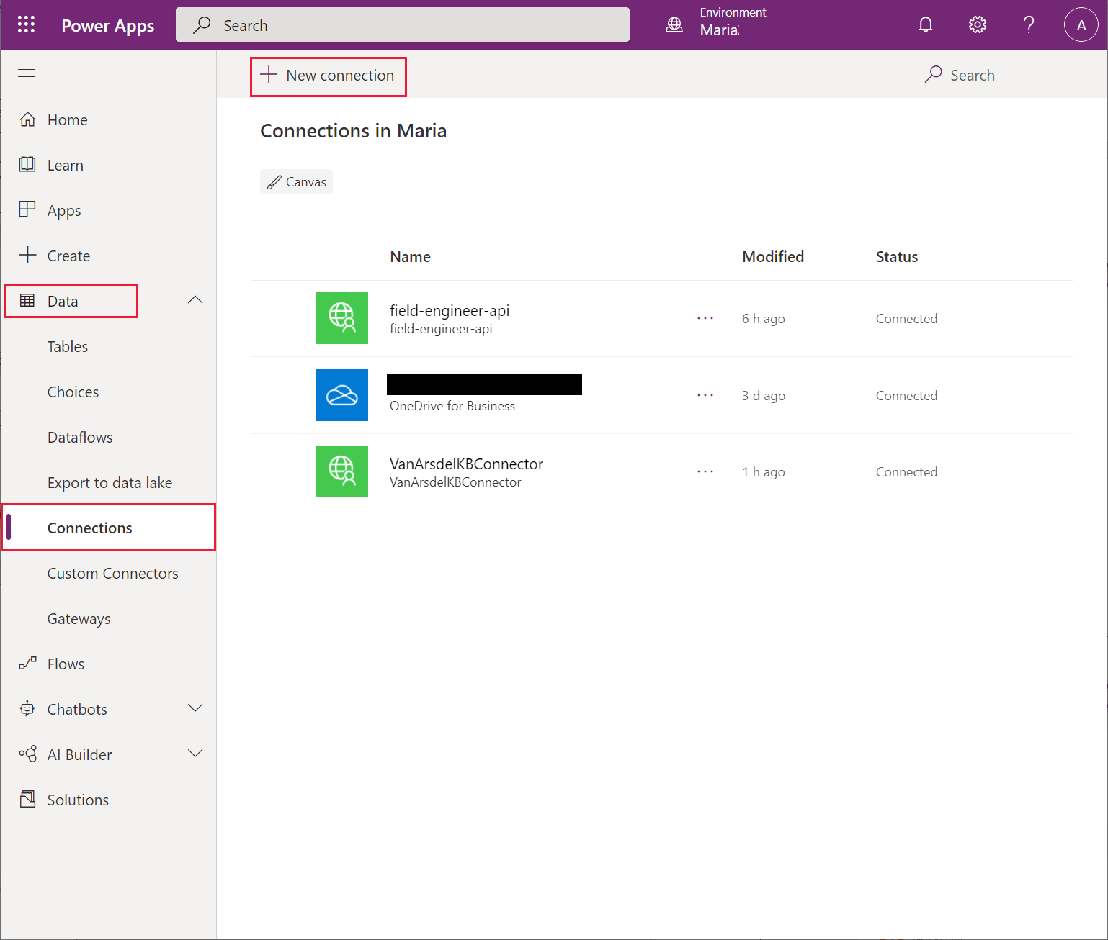Select the Flows icon in the sidebar
The image size is (1108, 940).
(27, 663)
